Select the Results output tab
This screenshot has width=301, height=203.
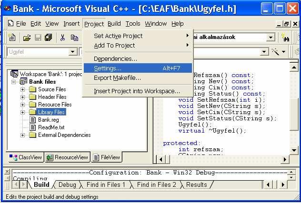[197, 184]
